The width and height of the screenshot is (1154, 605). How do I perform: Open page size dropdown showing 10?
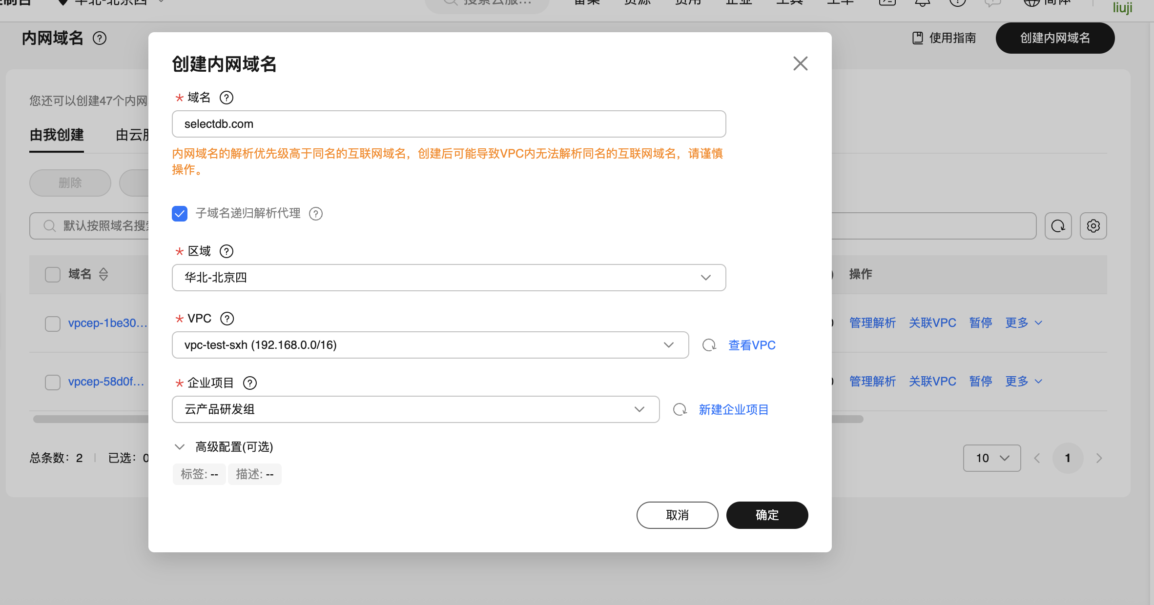coord(991,458)
